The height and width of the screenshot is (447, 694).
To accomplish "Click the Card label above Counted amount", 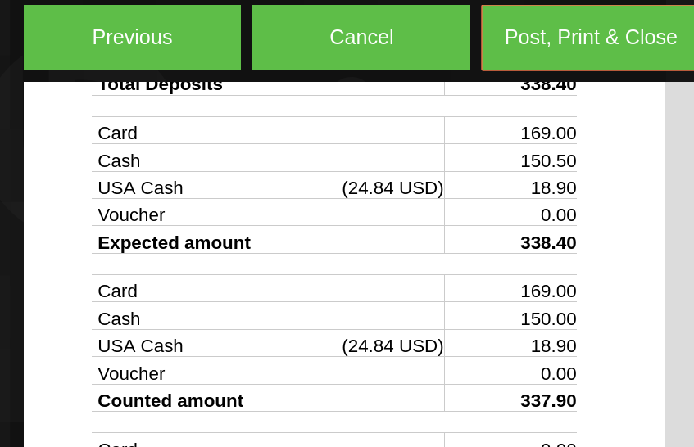I will click(x=117, y=291).
